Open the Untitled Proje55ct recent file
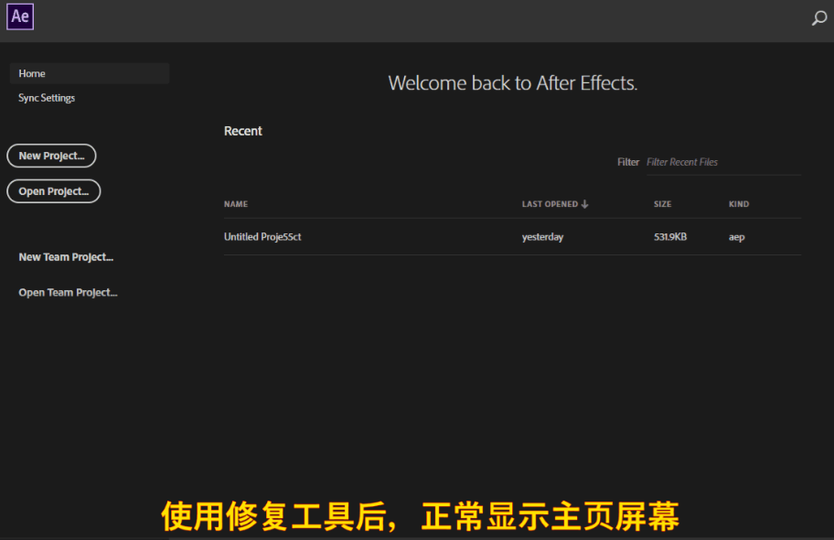Image resolution: width=834 pixels, height=540 pixels. [x=262, y=236]
